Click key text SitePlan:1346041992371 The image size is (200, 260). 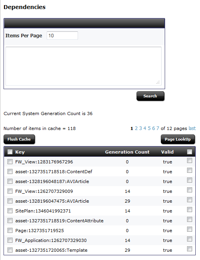point(43,211)
